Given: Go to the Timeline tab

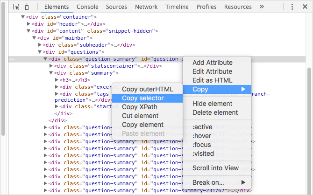Looking at the screenshot, I should point(177,7).
